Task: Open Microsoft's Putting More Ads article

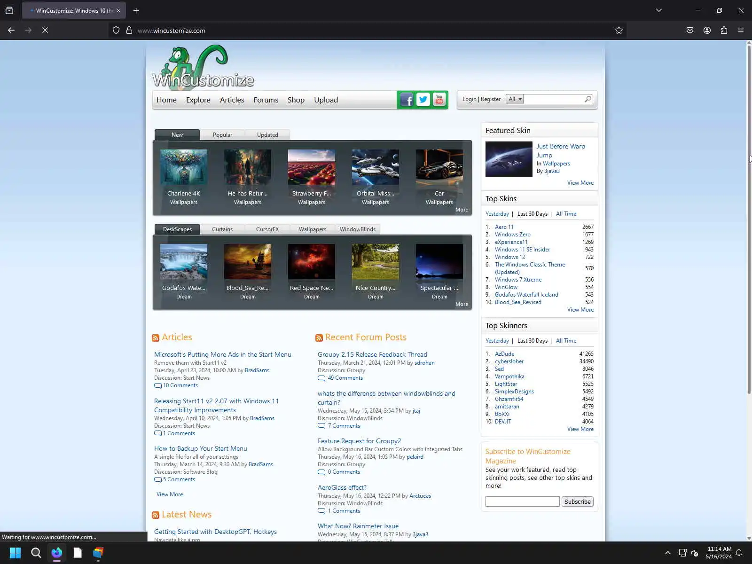Action: (x=223, y=355)
